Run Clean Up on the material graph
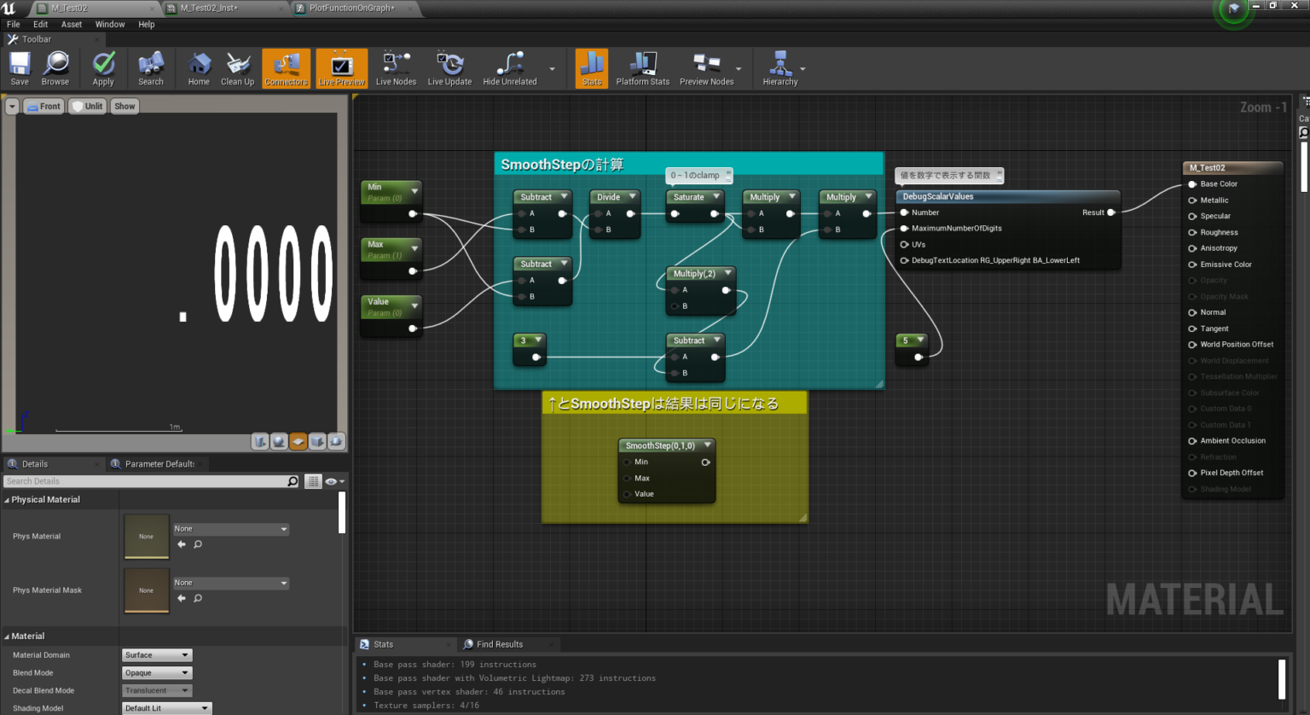Image resolution: width=1310 pixels, height=715 pixels. point(236,67)
